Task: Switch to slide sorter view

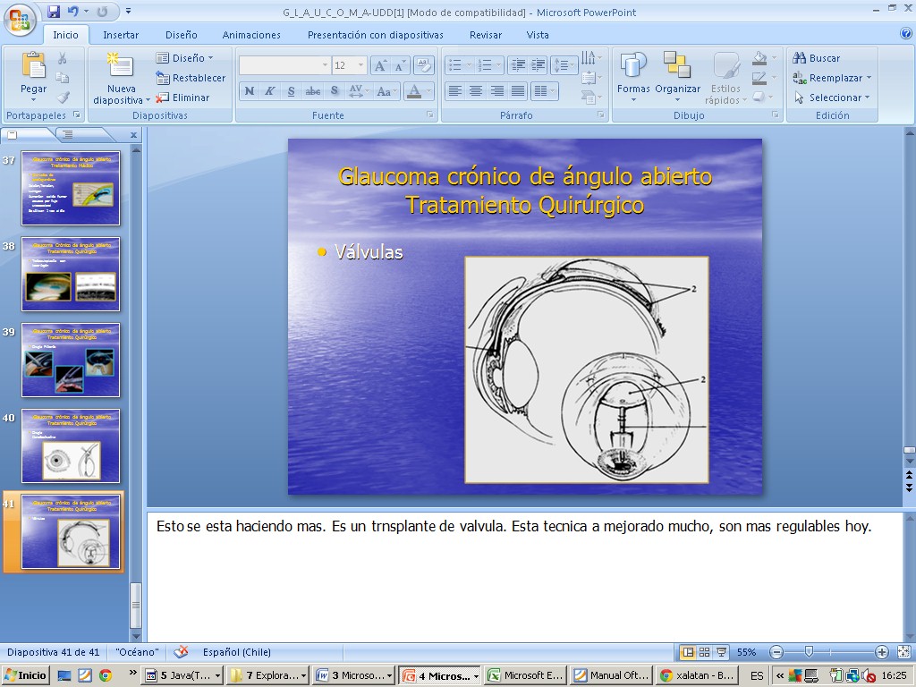Action: [704, 652]
